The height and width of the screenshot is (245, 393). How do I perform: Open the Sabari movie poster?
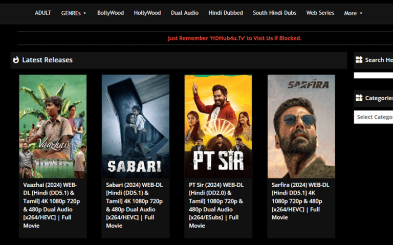point(136,126)
